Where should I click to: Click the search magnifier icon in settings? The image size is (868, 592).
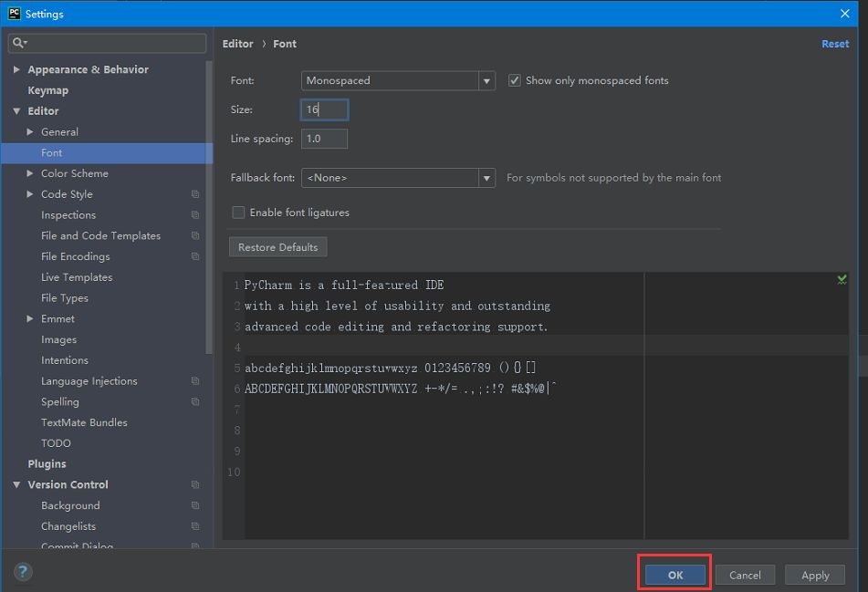[x=19, y=43]
